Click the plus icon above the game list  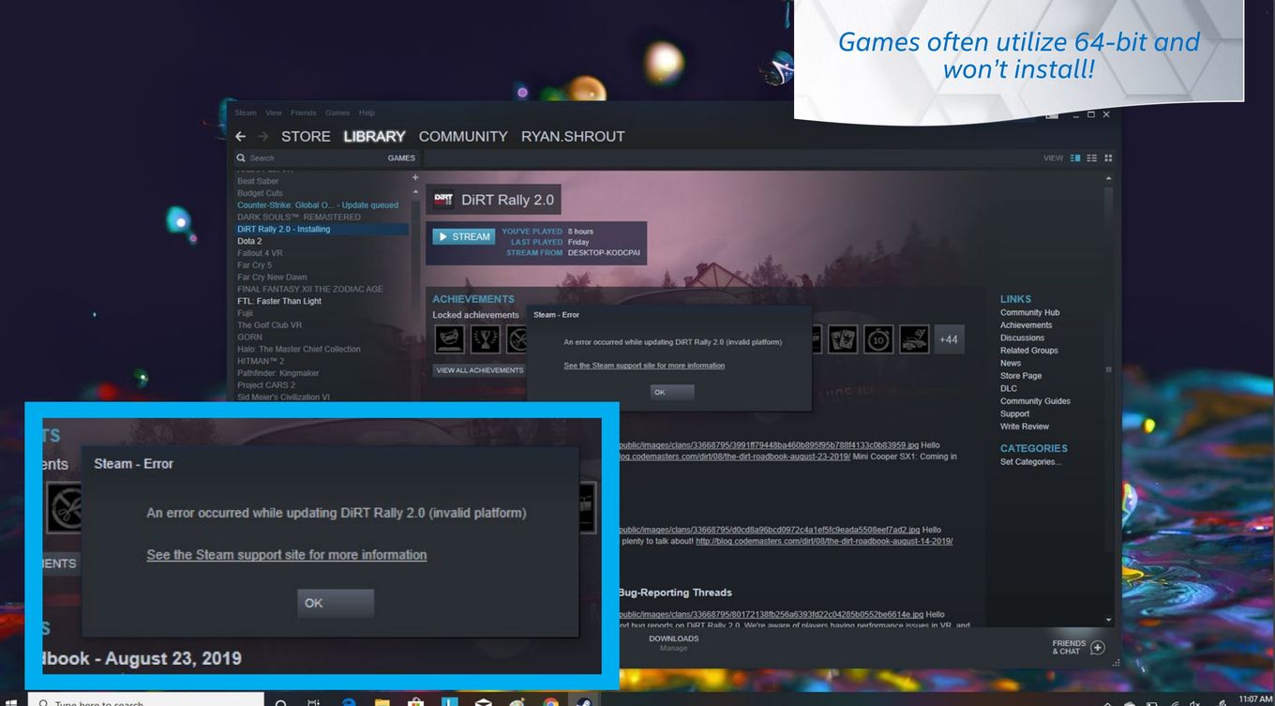(415, 178)
